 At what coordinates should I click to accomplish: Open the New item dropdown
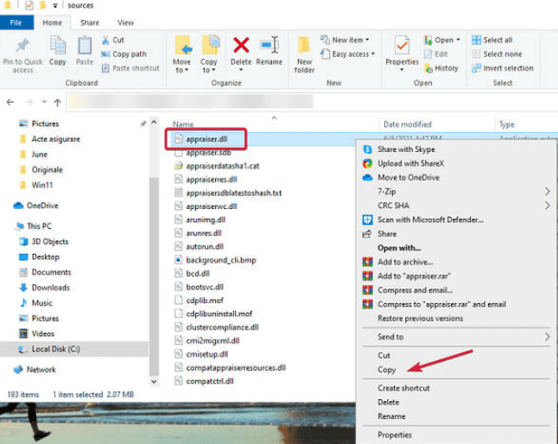[344, 40]
